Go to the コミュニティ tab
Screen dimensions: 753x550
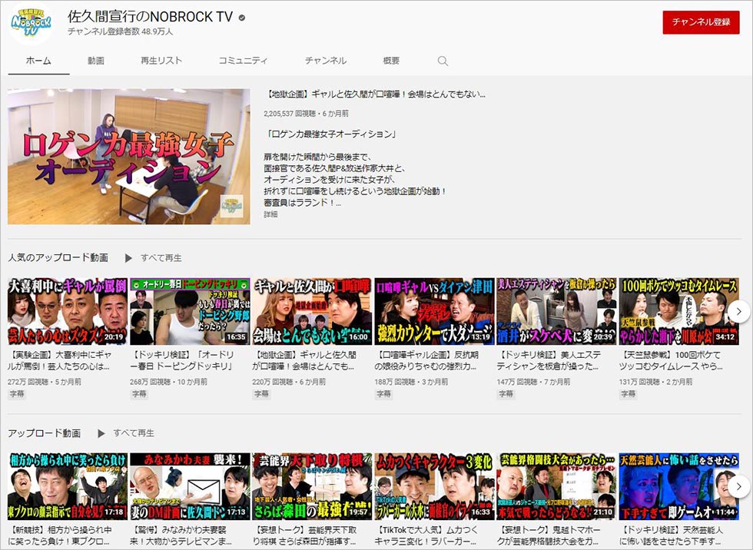[243, 61]
